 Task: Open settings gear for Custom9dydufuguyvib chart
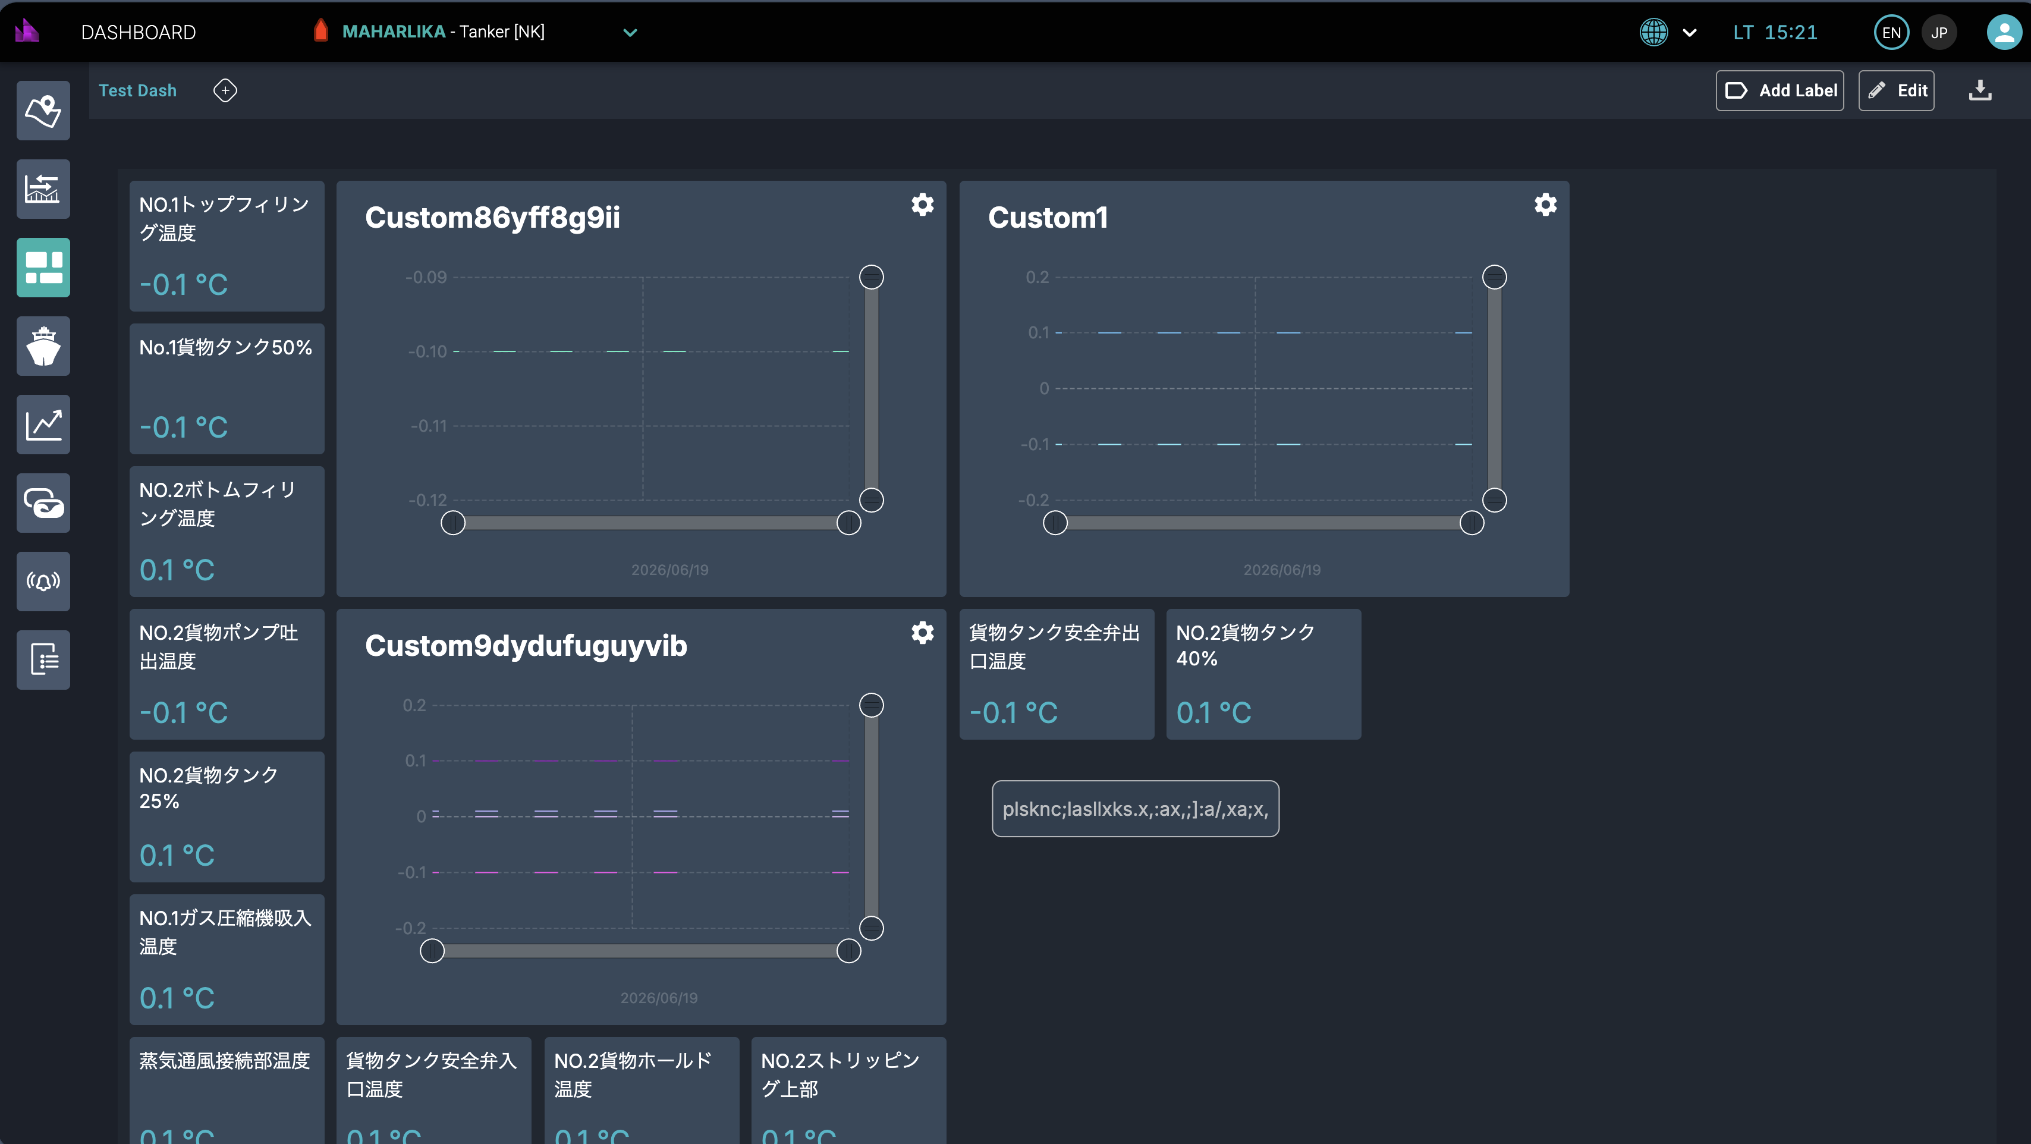[923, 632]
